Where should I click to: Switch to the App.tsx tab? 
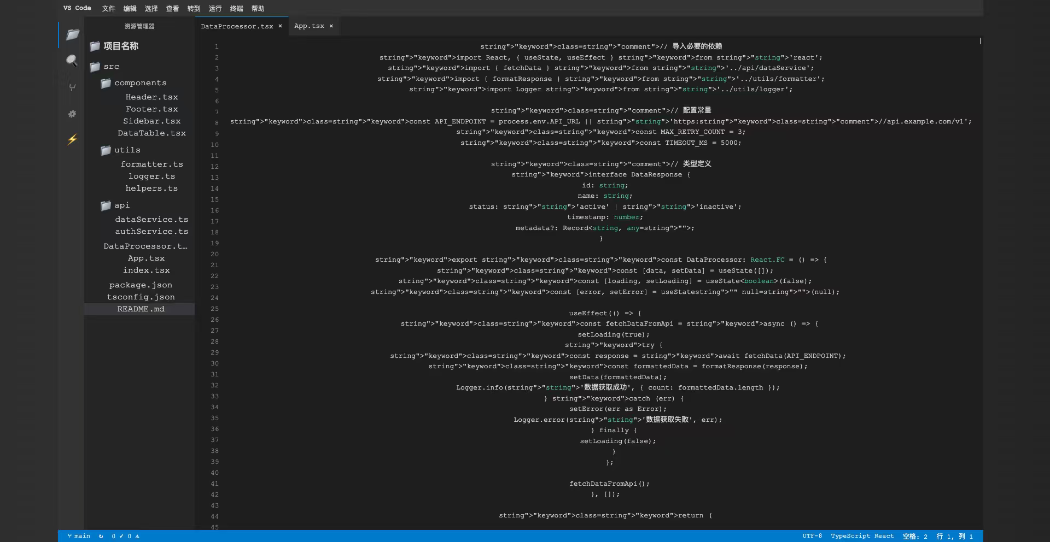click(309, 26)
